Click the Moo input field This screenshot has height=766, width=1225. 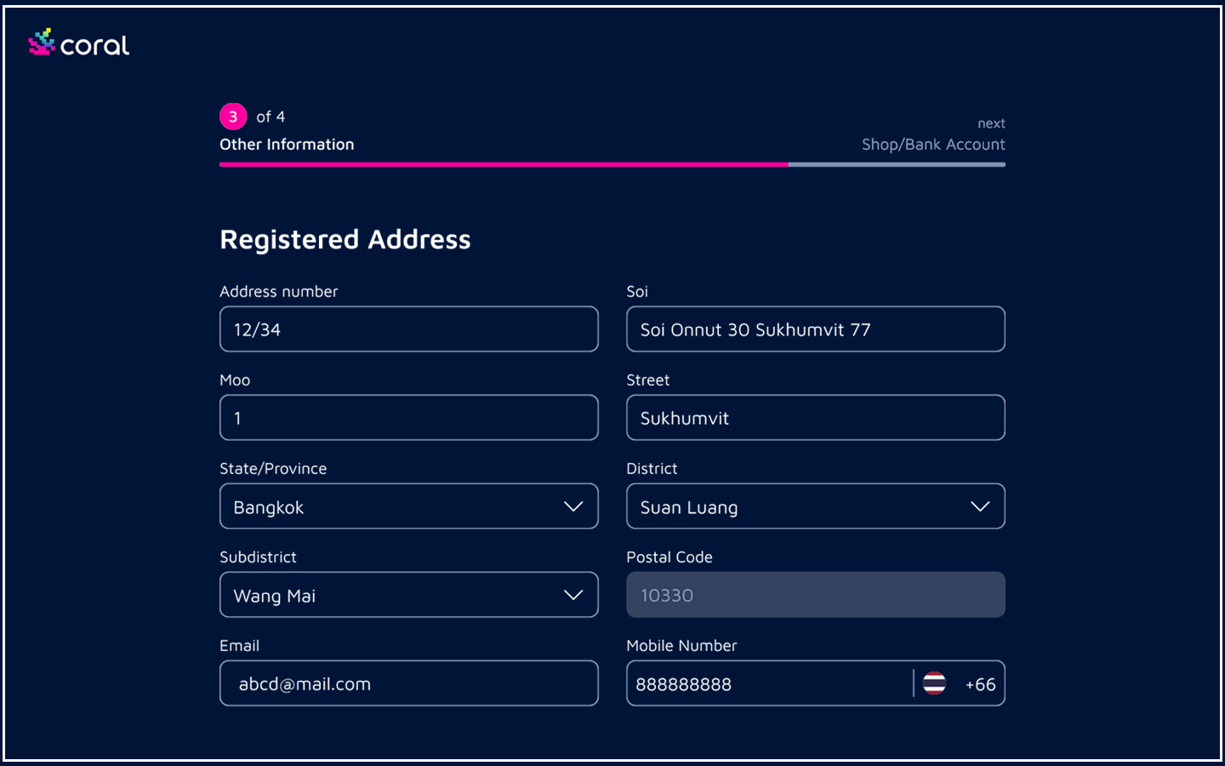pyautogui.click(x=409, y=418)
